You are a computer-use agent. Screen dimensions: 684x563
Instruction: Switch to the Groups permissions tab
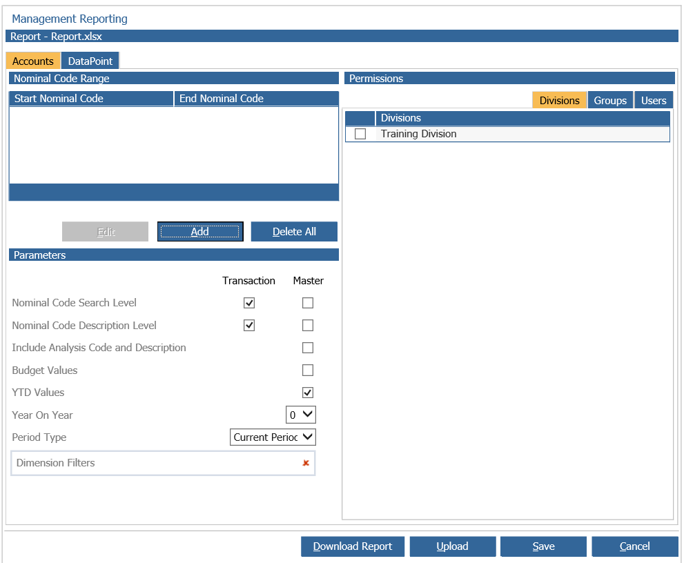(x=610, y=100)
